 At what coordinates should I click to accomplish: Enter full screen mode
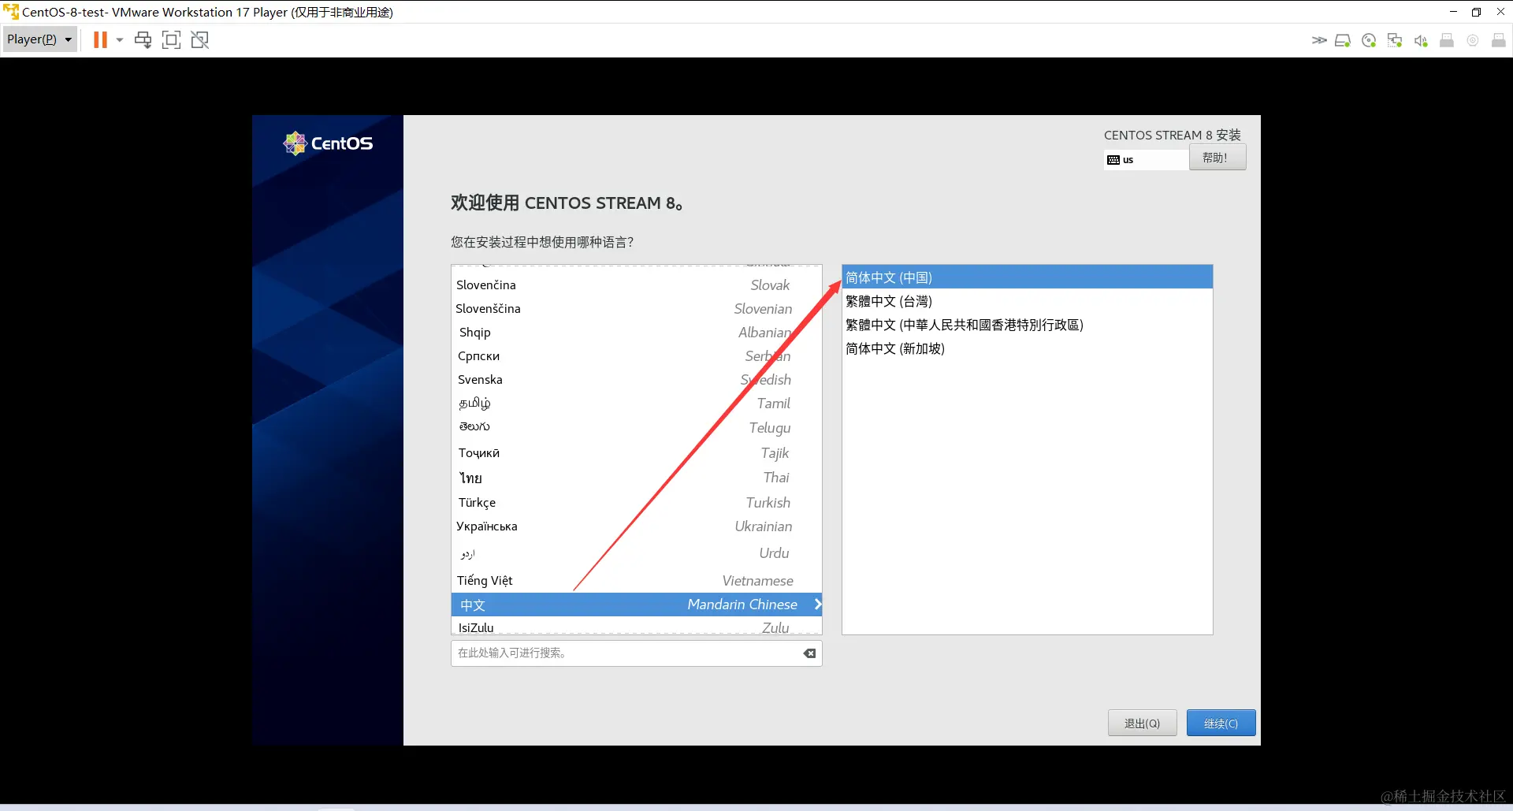click(171, 39)
